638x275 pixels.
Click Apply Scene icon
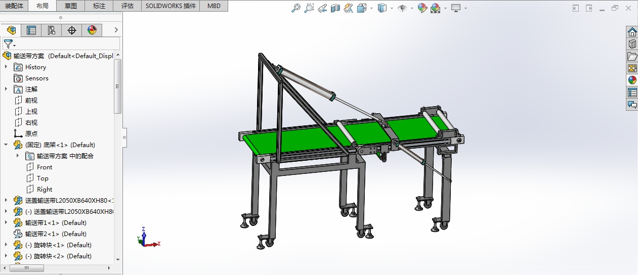(435, 8)
